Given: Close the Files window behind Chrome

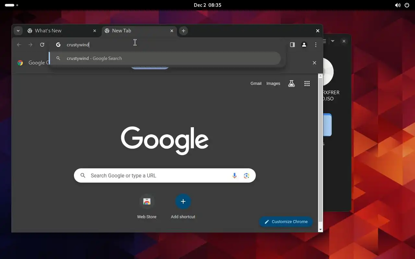Looking at the screenshot, I should pos(344,41).
